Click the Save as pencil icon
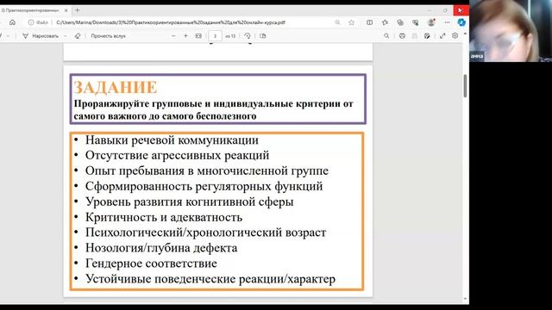 coord(427,36)
